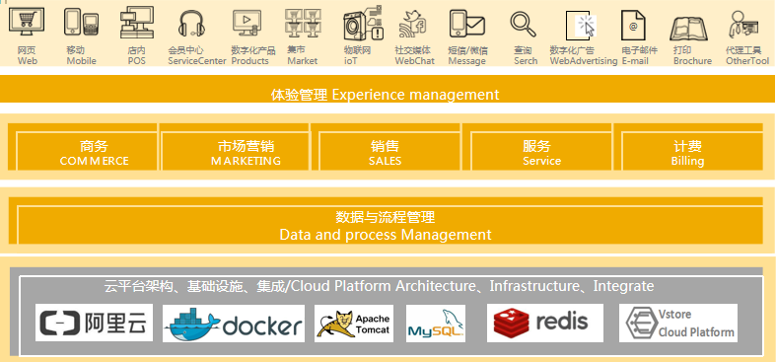Select the Mobile phones icon
The image size is (776, 362).
81,23
